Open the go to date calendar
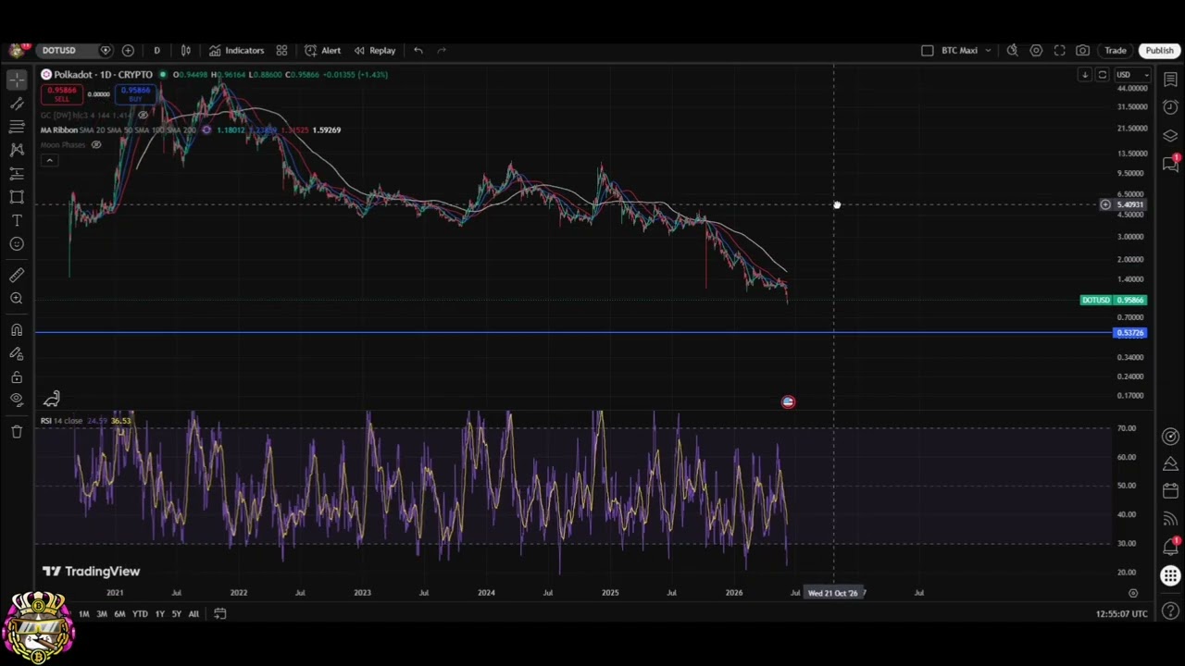Image resolution: width=1185 pixels, height=666 pixels. (x=219, y=613)
